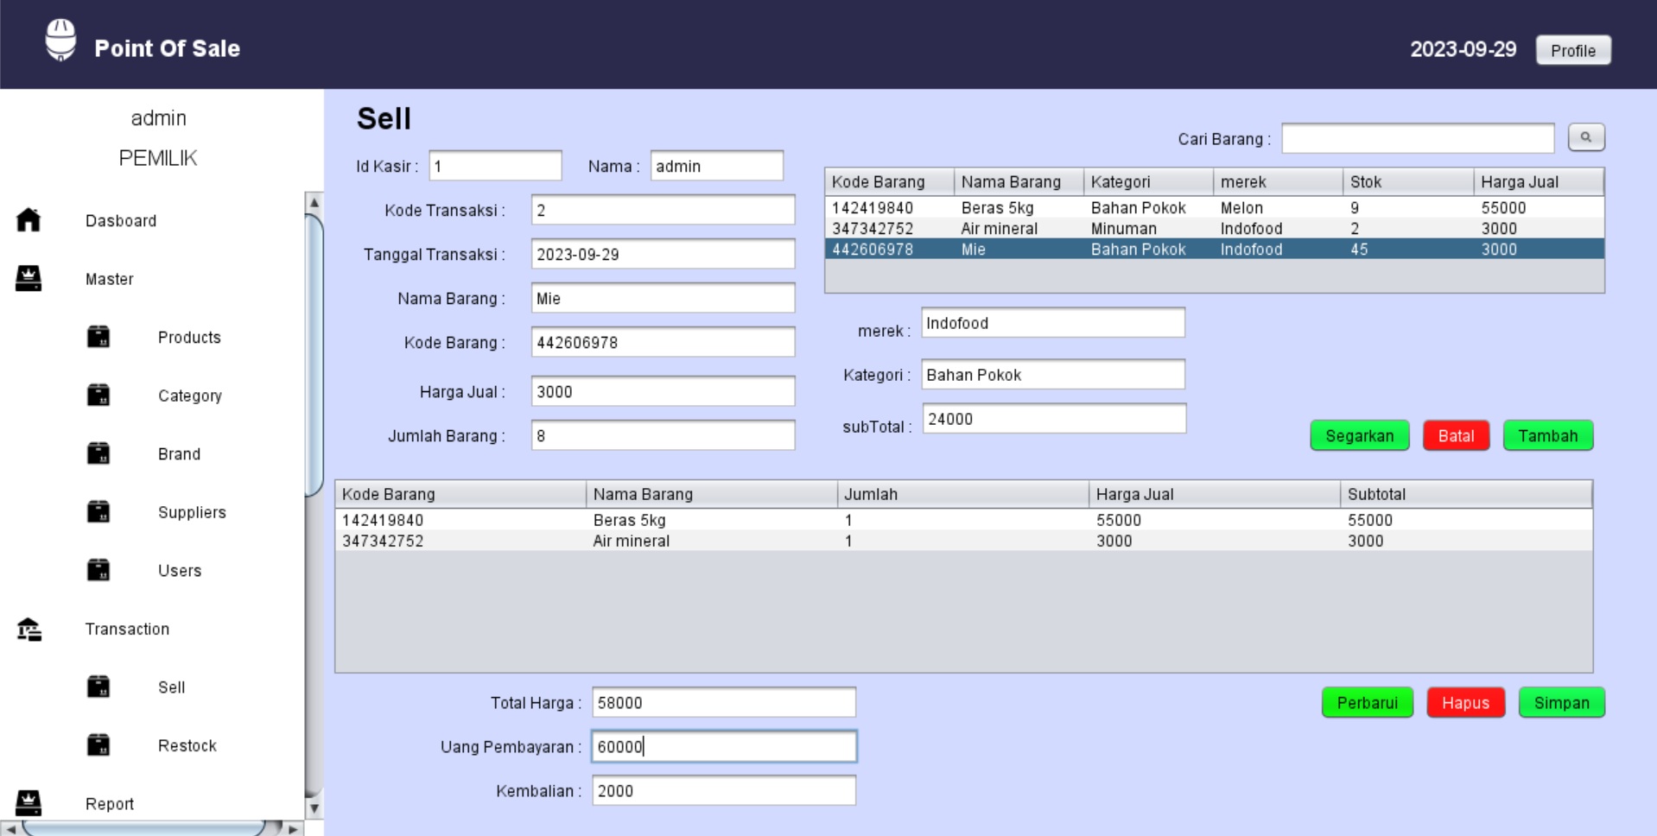Click the Kategori field showing Bahan Pokok
Screen dimensions: 1657x836
click(x=1053, y=375)
